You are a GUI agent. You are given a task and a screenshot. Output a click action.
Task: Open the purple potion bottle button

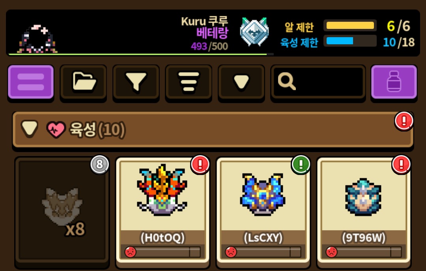[x=394, y=82]
